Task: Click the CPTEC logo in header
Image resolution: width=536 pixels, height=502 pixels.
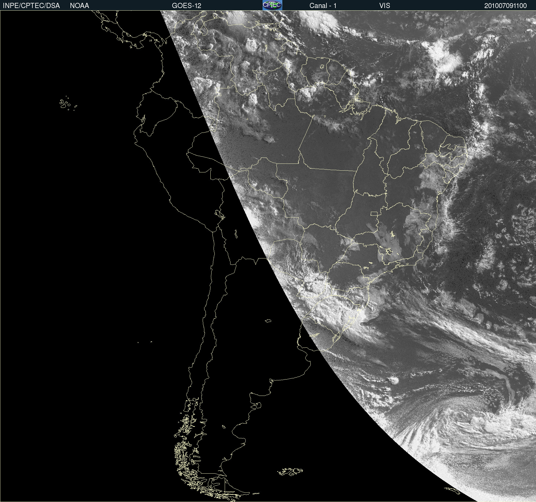Action: (x=272, y=5)
